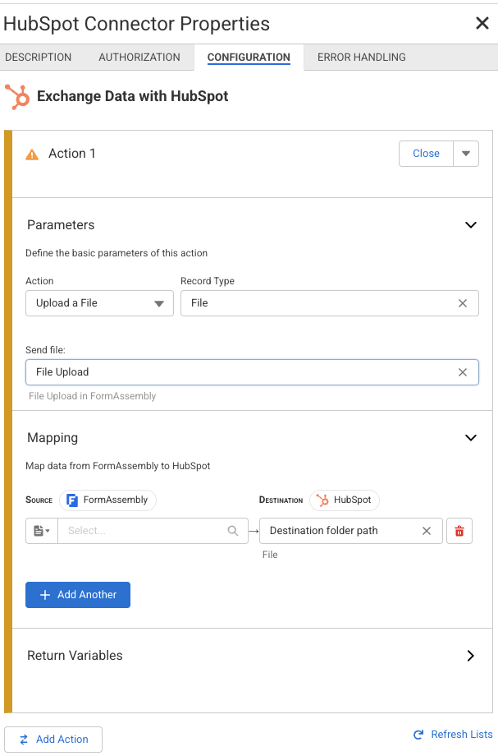Collapse the Parameters section

point(471,225)
